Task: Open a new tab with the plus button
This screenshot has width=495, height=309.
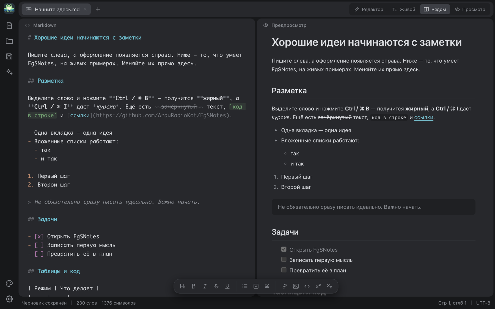Action: click(x=98, y=9)
